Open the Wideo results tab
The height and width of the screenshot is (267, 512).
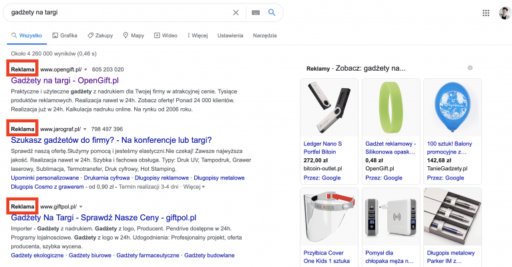(x=166, y=35)
